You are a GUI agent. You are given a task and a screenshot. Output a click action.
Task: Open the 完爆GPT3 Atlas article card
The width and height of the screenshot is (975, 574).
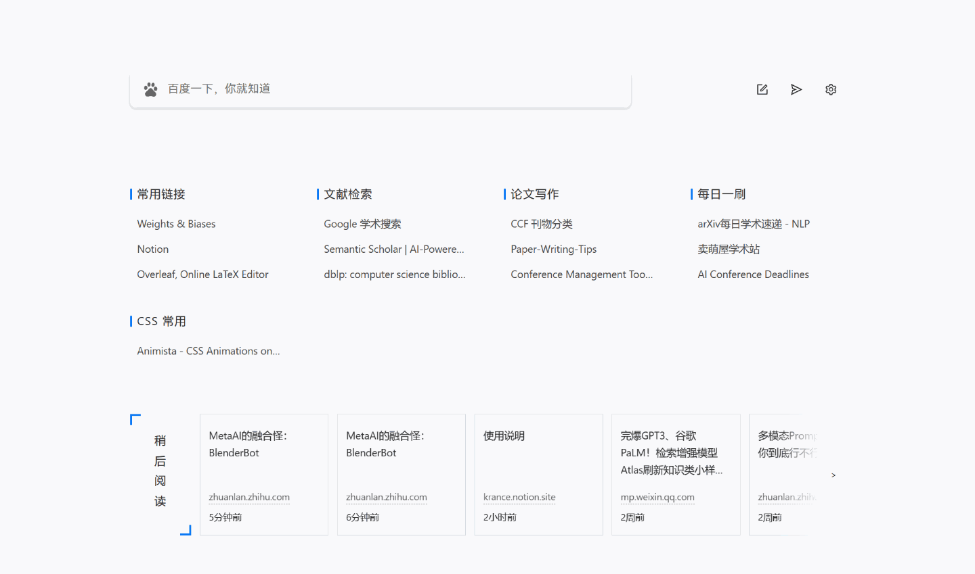tap(675, 474)
